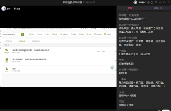Click the sign-in progress ring on the 签到 row

(x=112, y=68)
